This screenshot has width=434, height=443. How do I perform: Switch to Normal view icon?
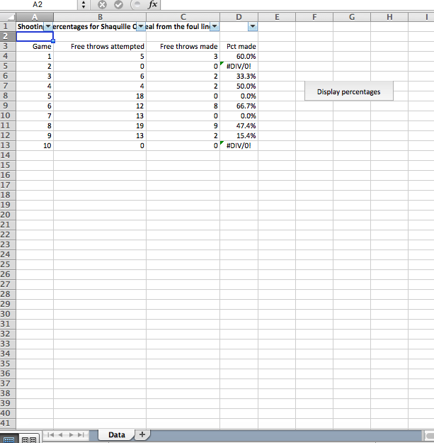tap(8, 439)
